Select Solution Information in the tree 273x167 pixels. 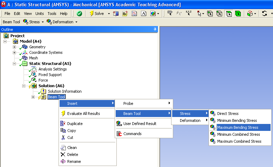tap(64, 91)
